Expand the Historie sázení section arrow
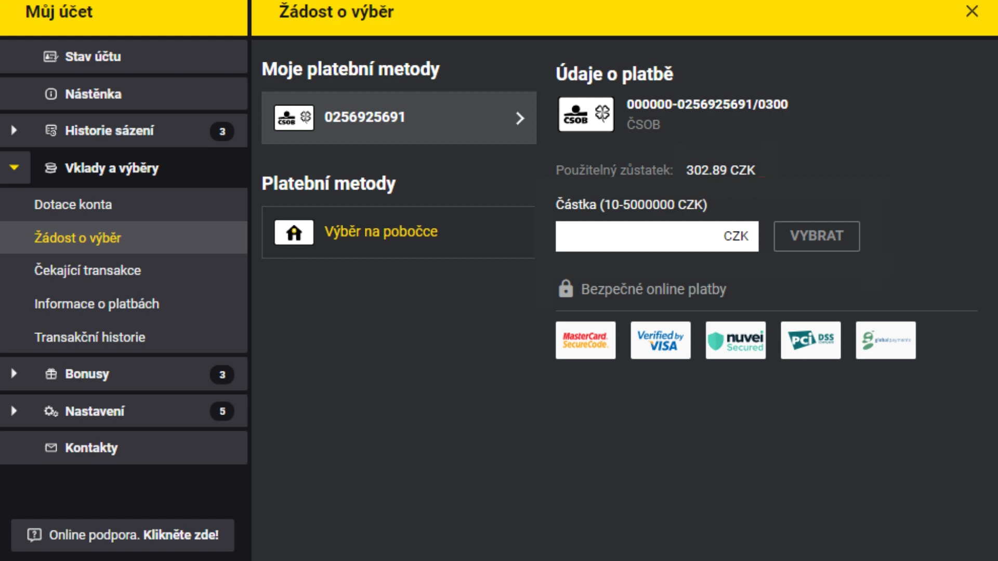The width and height of the screenshot is (998, 561). click(14, 130)
